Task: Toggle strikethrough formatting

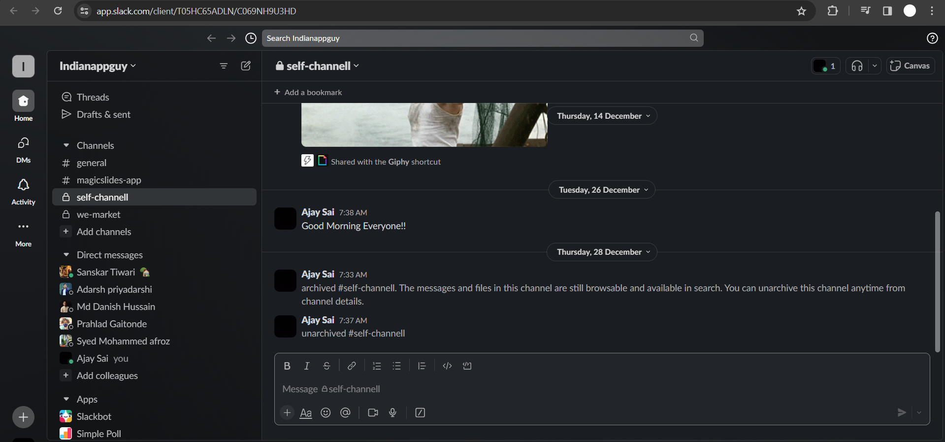Action: 326,366
